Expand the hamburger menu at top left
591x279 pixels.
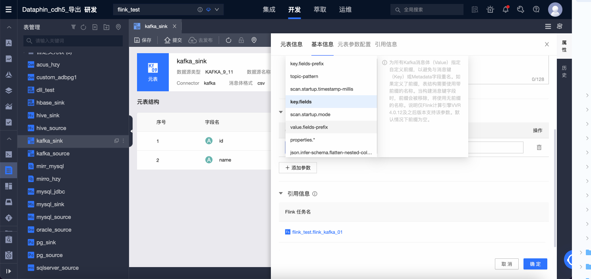pyautogui.click(x=8, y=9)
